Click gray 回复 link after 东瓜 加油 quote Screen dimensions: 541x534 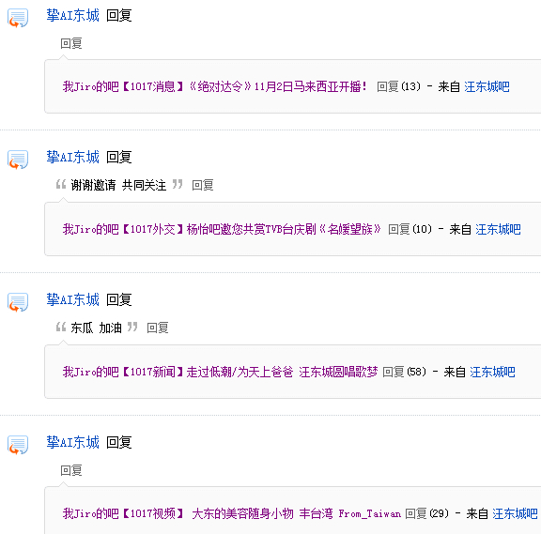[x=158, y=328]
